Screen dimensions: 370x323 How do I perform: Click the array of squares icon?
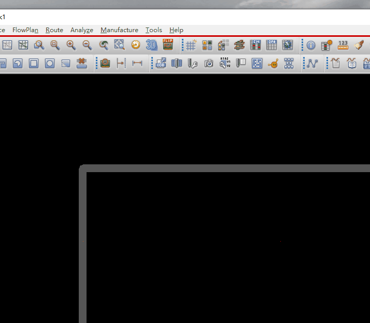point(289,63)
